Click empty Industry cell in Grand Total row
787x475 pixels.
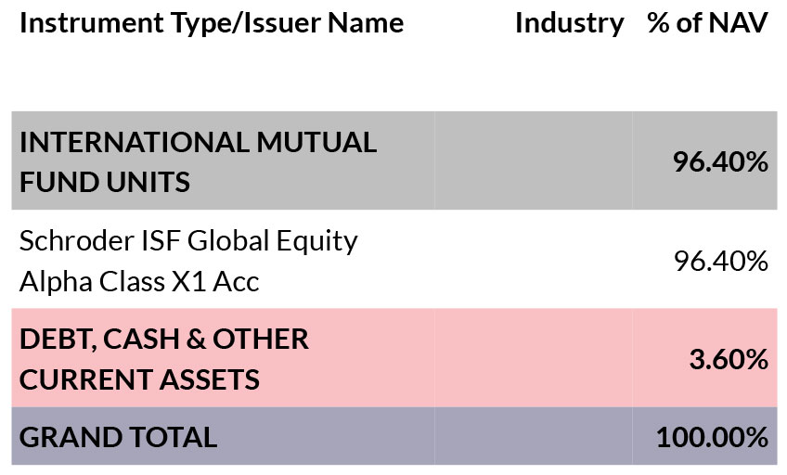(533, 436)
